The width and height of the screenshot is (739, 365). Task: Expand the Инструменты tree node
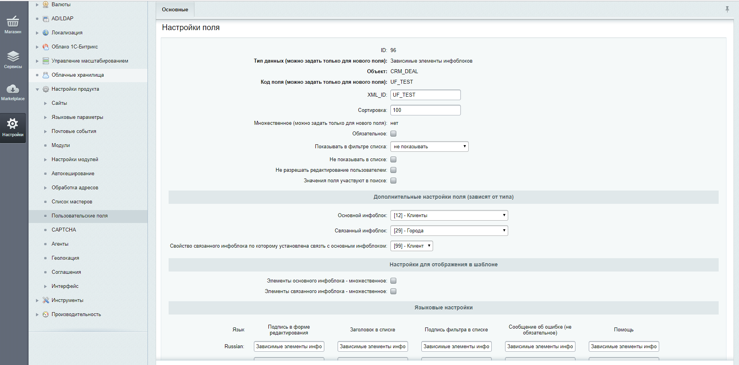(x=37, y=300)
